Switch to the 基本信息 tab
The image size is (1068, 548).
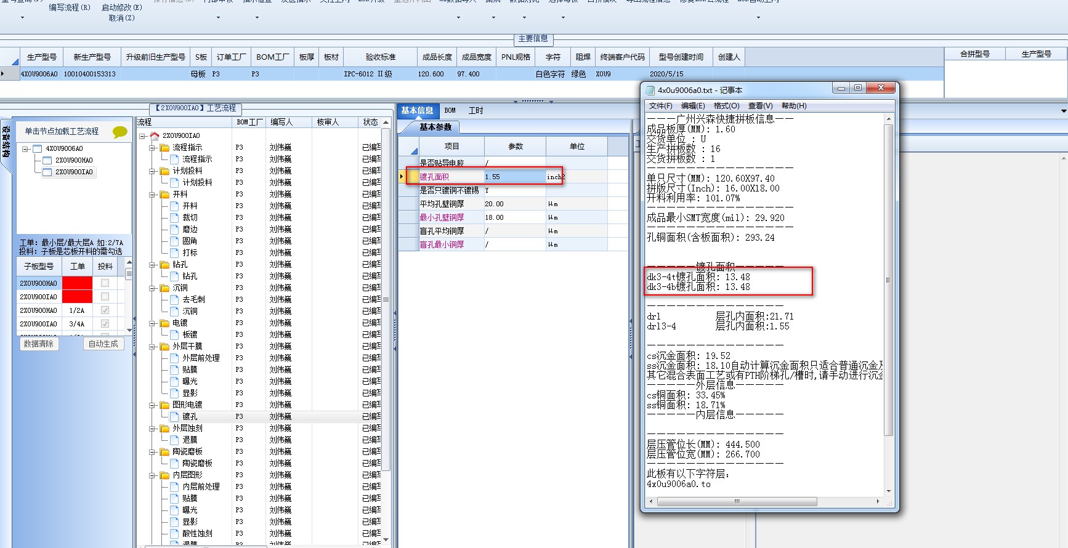tap(417, 110)
